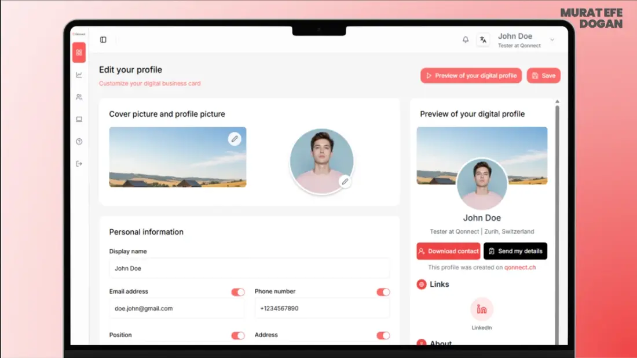The width and height of the screenshot is (637, 358).
Task: Click the 'Tester at Qonnect' text in header
Action: 519,46
